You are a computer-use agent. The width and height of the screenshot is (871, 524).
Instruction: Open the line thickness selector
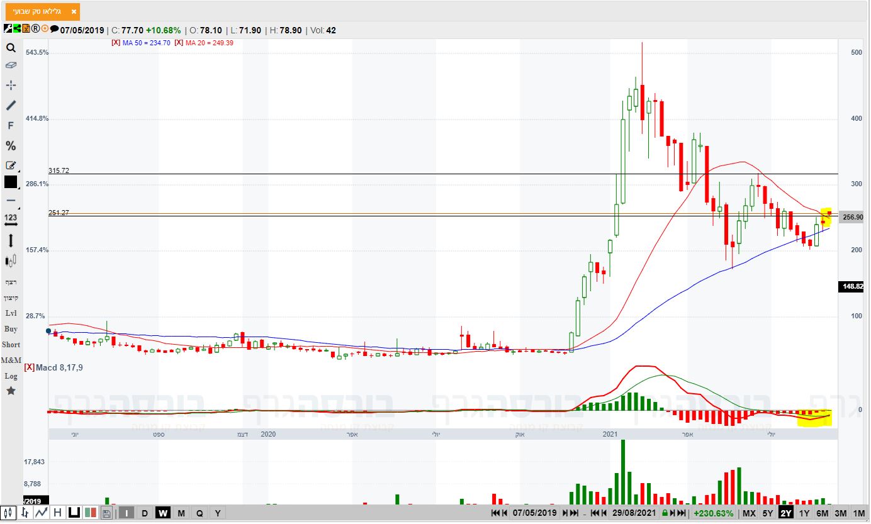click(11, 200)
